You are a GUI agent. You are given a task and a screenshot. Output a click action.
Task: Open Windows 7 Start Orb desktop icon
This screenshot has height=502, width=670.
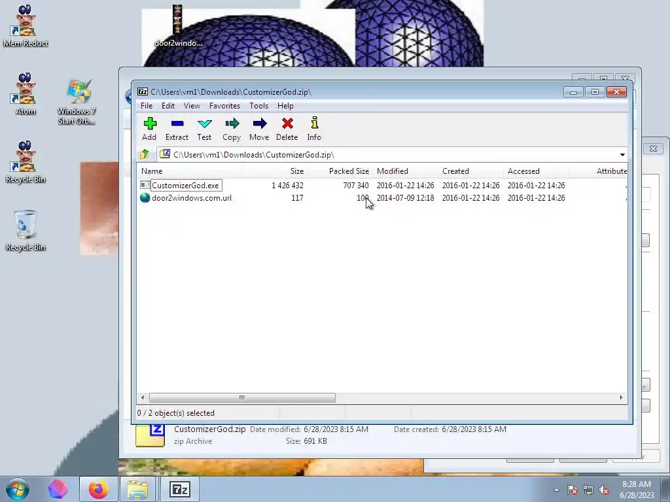click(x=77, y=103)
